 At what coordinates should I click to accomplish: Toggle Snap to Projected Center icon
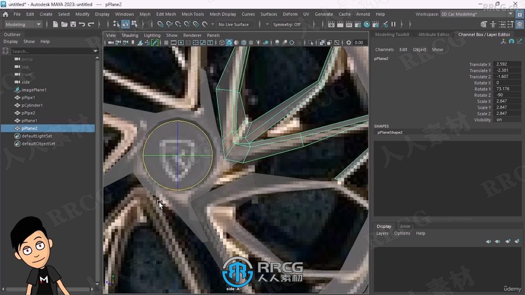pyautogui.click(x=187, y=24)
